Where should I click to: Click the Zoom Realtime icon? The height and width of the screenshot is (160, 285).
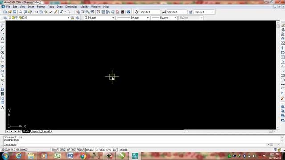[83, 12]
